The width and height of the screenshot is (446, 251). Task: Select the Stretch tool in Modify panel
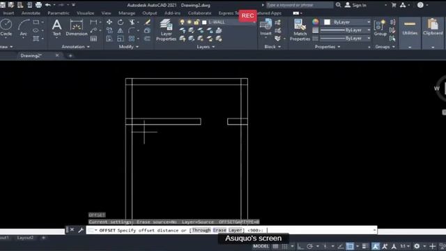(x=109, y=38)
